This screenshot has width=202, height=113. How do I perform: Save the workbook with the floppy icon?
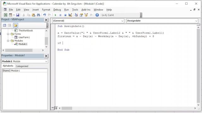click(x=18, y=15)
